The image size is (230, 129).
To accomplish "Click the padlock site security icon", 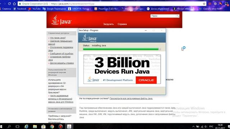I will (x=20, y=4).
